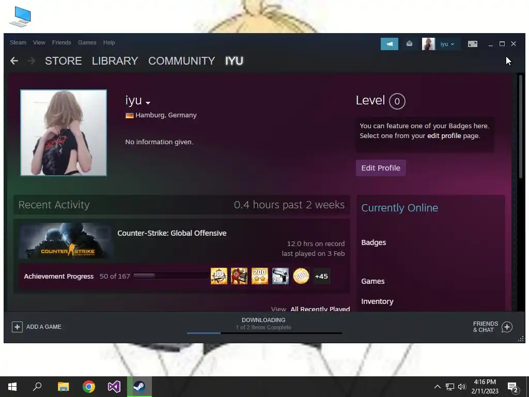The height and width of the screenshot is (397, 529).
Task: Open the This PC desktop icon
Action: (20, 17)
